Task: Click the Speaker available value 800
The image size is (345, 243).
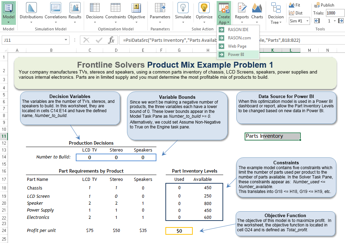Action: (x=208, y=204)
